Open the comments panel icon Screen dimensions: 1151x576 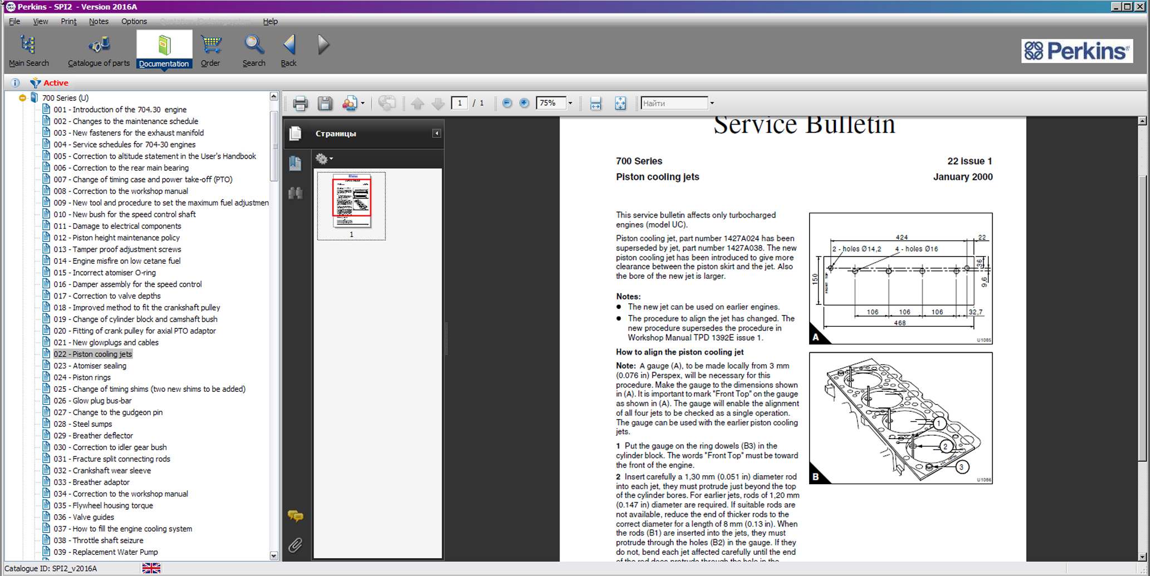point(295,516)
